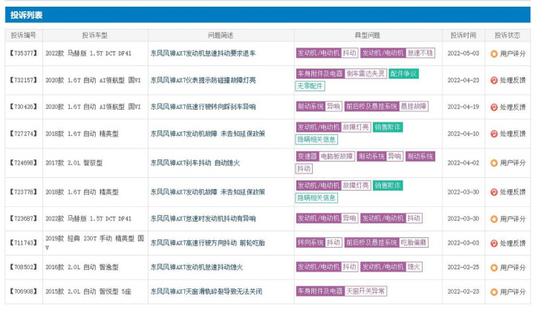Click the date 2022-03-03
The image size is (534, 310).
pos(463,243)
